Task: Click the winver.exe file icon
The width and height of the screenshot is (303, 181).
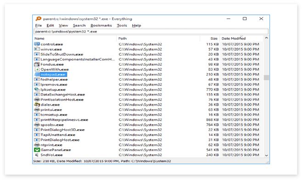Action: 37,49
